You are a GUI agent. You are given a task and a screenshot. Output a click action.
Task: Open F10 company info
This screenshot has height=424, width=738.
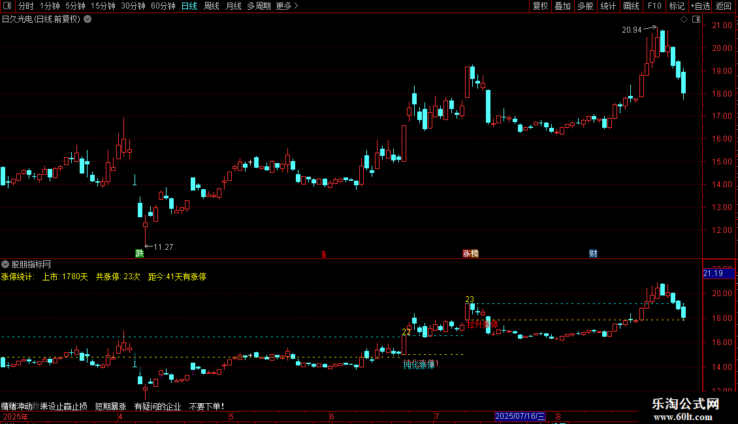pos(654,6)
